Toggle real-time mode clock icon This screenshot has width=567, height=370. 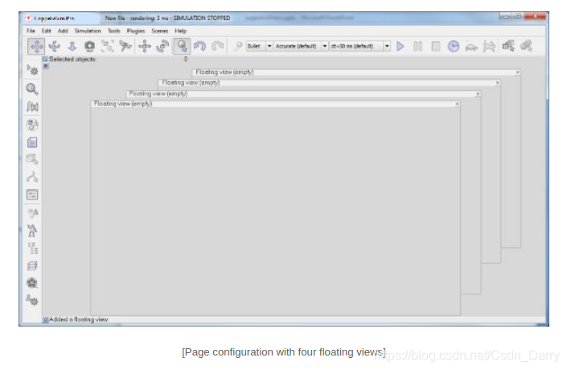454,47
